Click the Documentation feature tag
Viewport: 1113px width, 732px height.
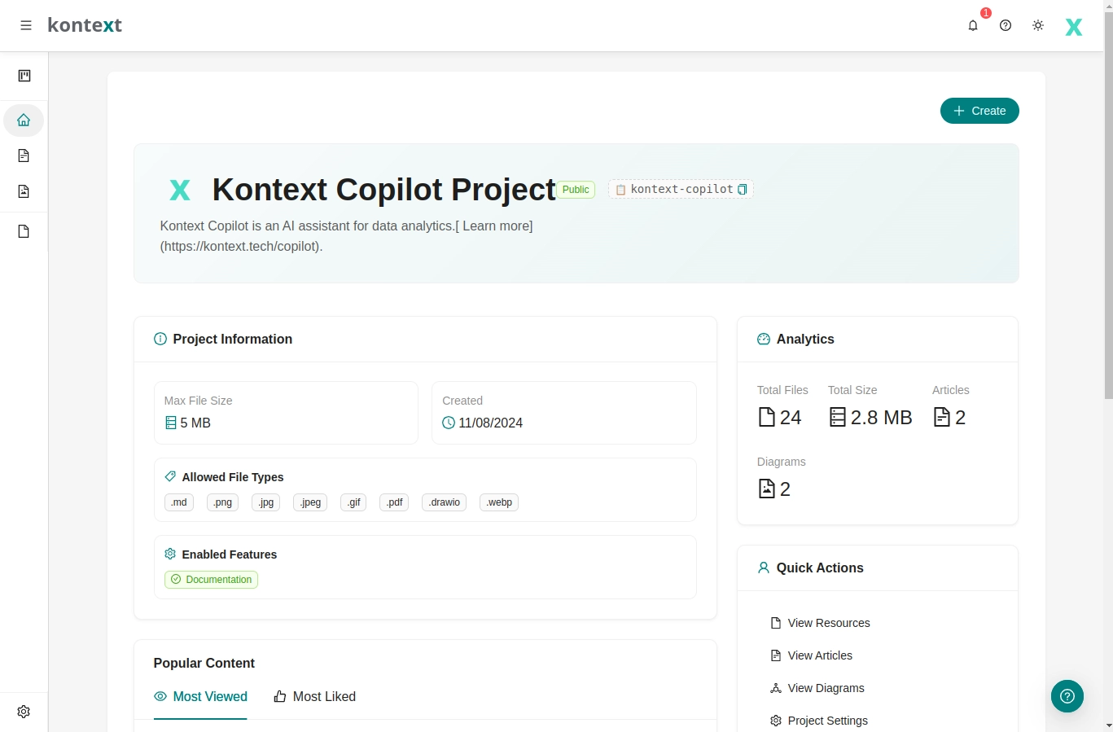pos(212,580)
